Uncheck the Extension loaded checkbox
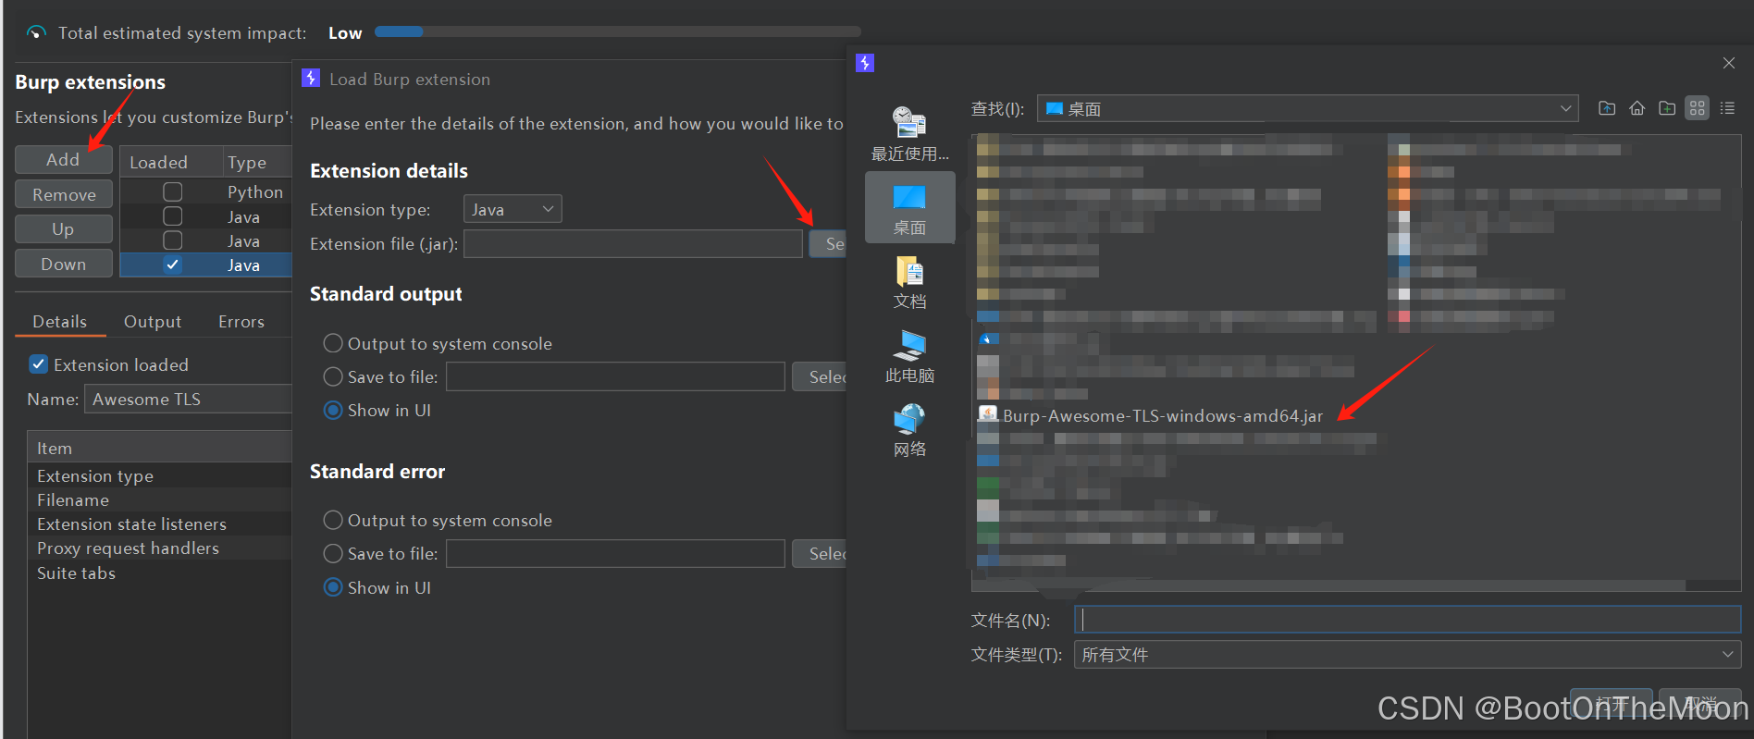Screen dimensions: 1754x739 coord(39,364)
